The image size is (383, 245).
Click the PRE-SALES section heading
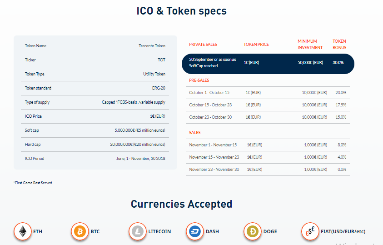[x=199, y=80]
